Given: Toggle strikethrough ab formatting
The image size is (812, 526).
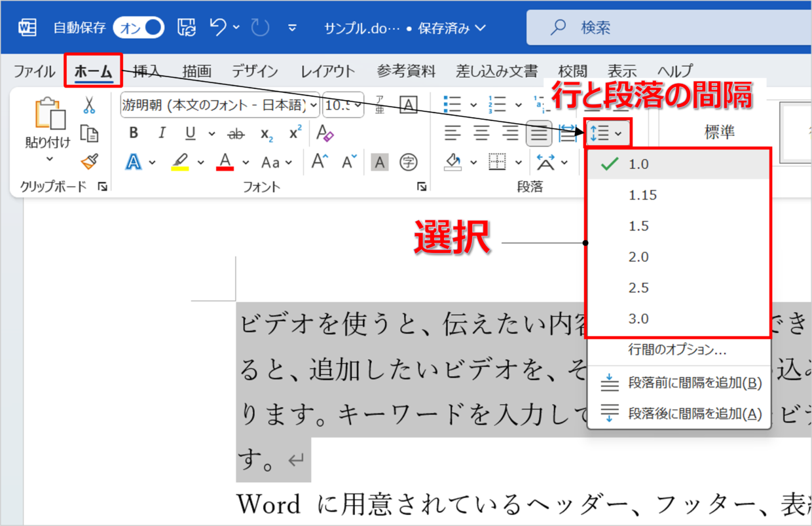Looking at the screenshot, I should [x=236, y=134].
